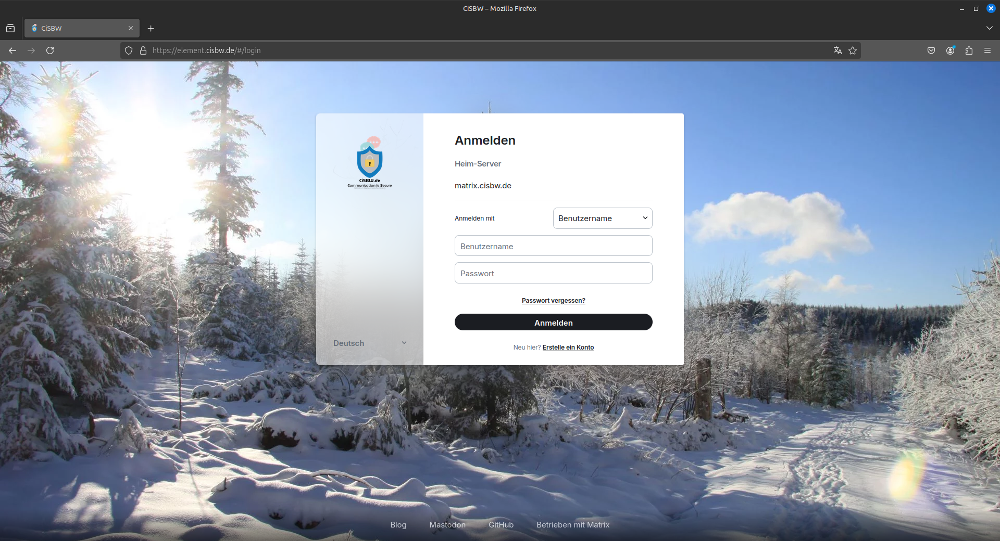Click into the Passwort input field
Viewport: 1000px width, 541px height.
[553, 273]
